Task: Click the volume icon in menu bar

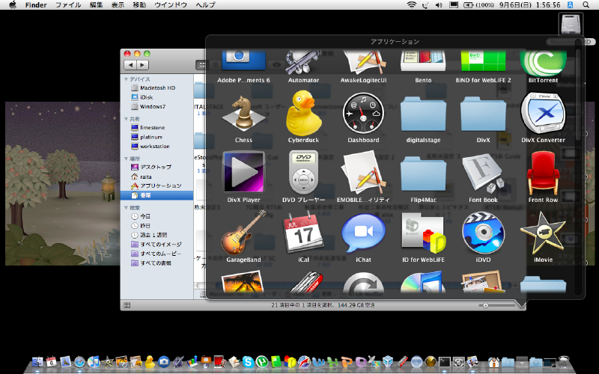Action: point(439,5)
